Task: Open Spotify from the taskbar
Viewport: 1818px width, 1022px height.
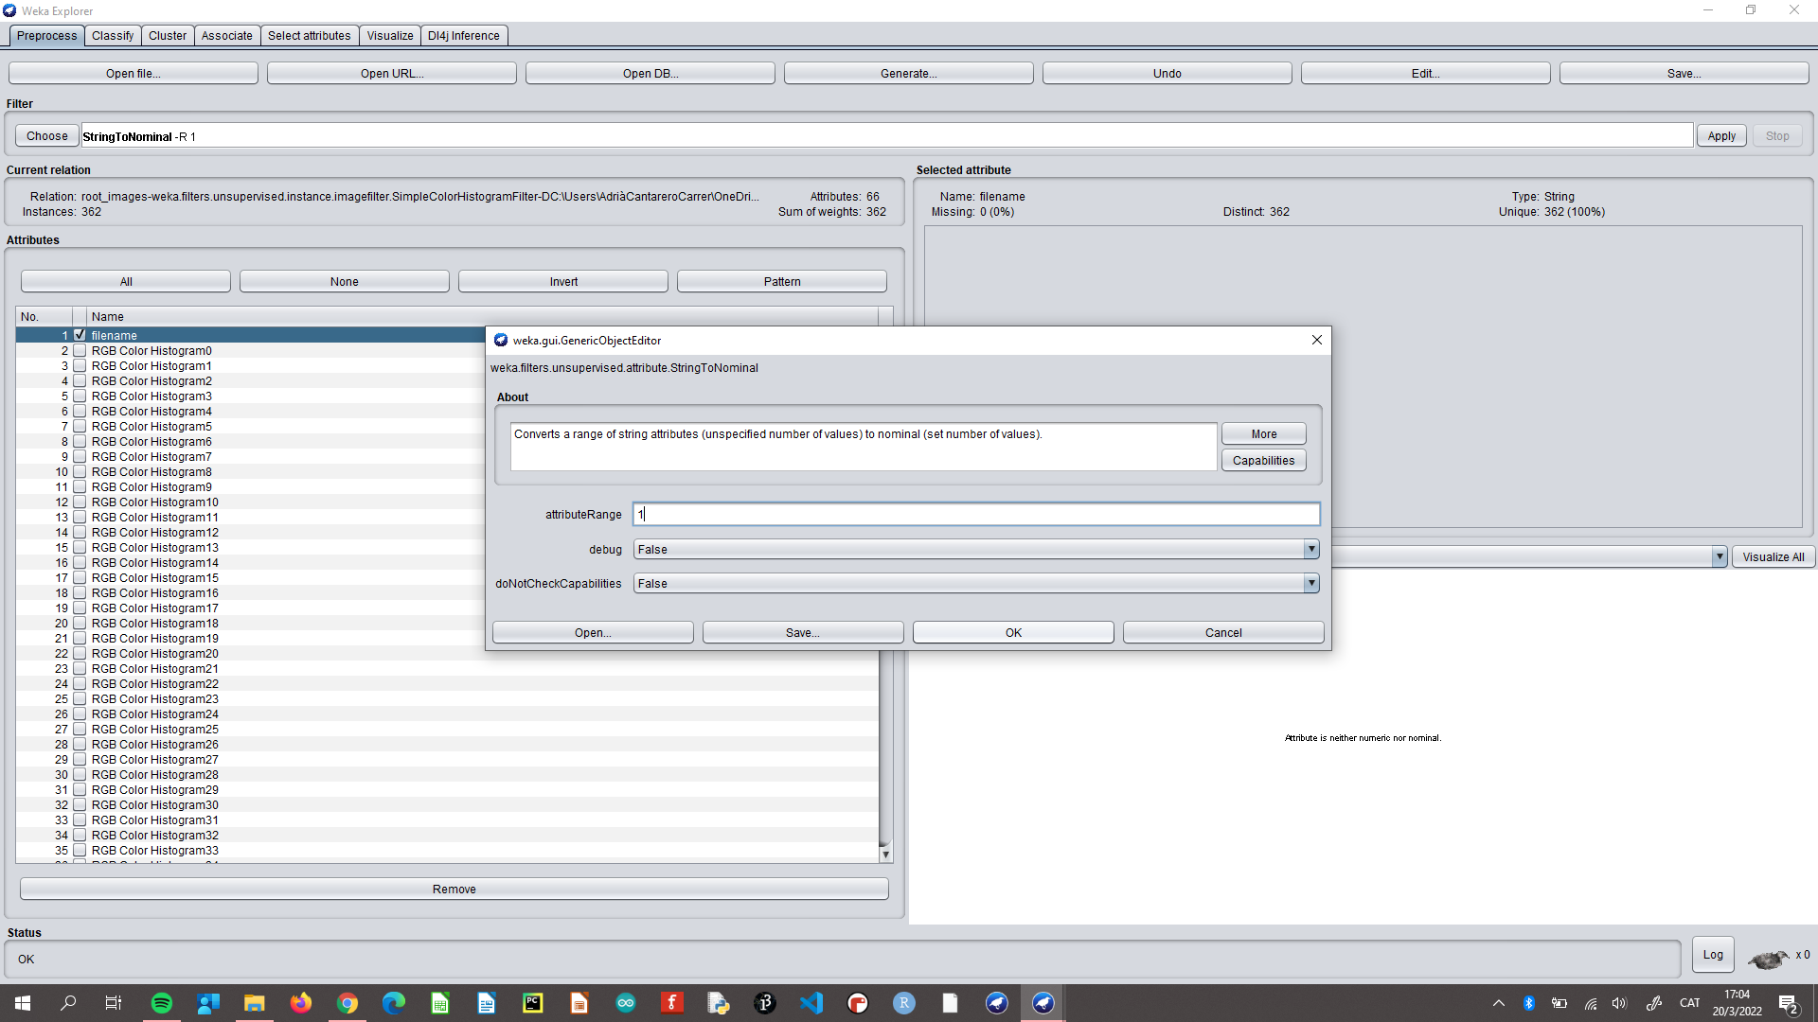Action: (x=162, y=1003)
